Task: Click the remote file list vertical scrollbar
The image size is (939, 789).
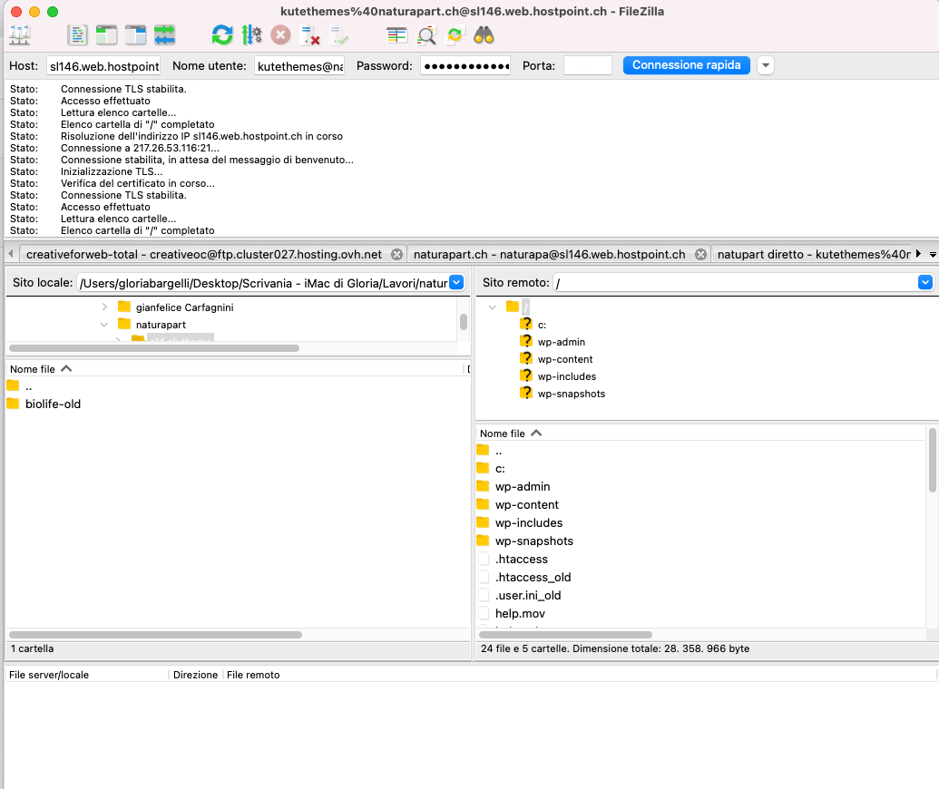Action: pyautogui.click(x=932, y=460)
